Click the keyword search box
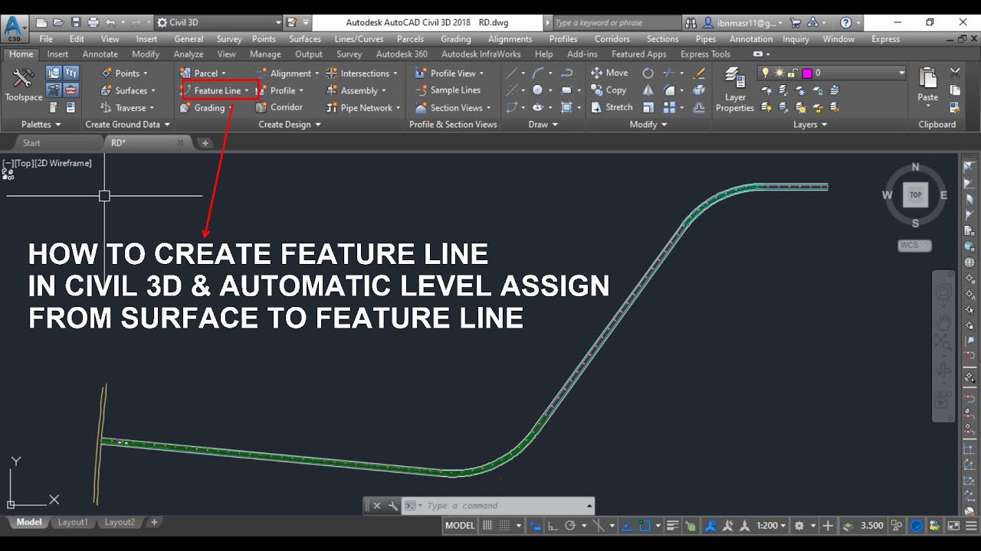Image resolution: width=981 pixels, height=551 pixels. (615, 23)
